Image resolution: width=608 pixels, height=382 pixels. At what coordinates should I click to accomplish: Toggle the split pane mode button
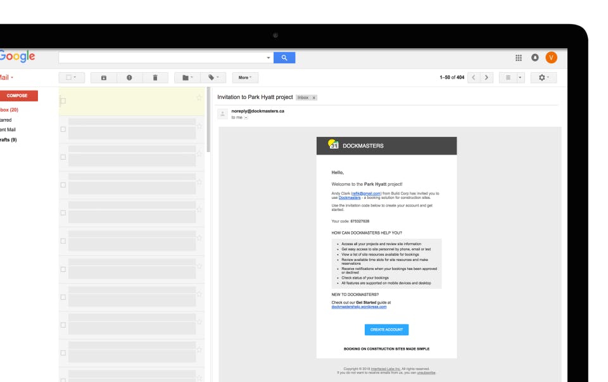(x=508, y=77)
